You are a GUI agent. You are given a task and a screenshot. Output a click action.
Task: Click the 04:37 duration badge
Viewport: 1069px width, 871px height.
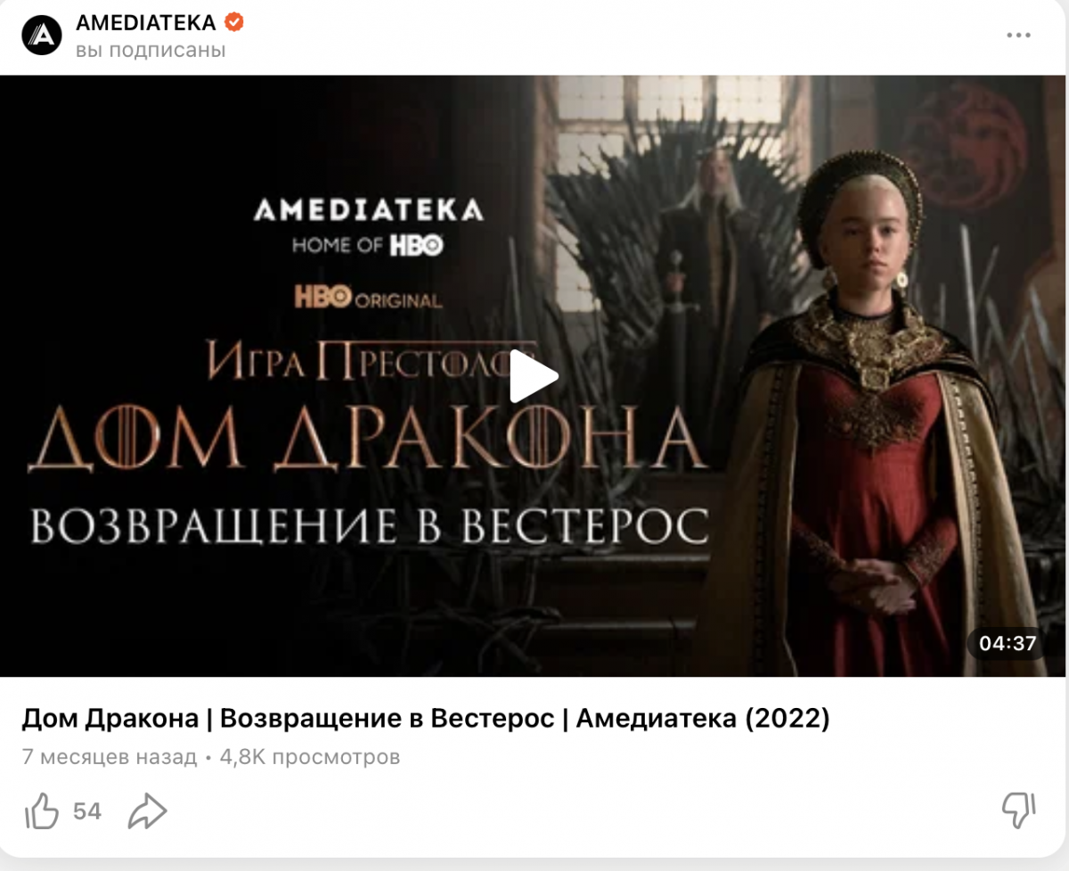(1008, 643)
